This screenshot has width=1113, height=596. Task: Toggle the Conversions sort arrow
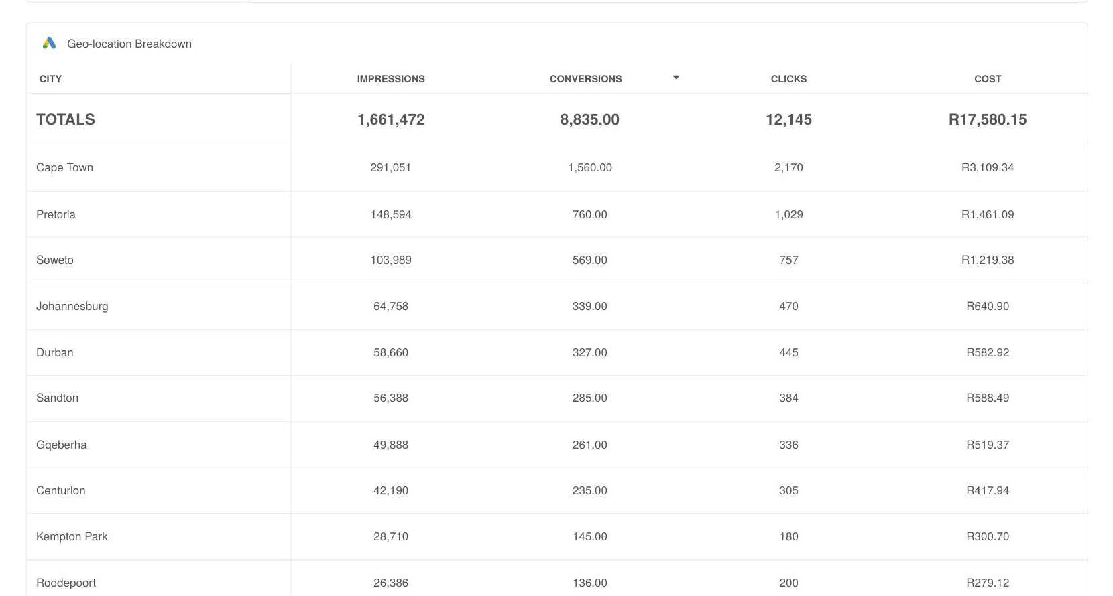(676, 78)
